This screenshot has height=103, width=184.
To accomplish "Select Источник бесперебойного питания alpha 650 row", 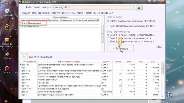I will (90, 77).
